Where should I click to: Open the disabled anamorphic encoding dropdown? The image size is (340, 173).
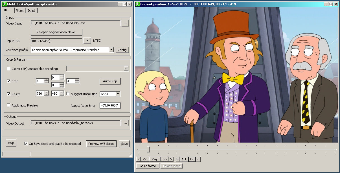(126, 68)
